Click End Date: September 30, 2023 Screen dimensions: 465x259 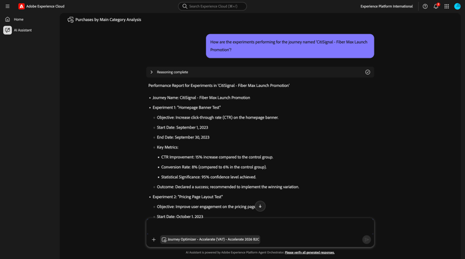pyautogui.click(x=183, y=137)
